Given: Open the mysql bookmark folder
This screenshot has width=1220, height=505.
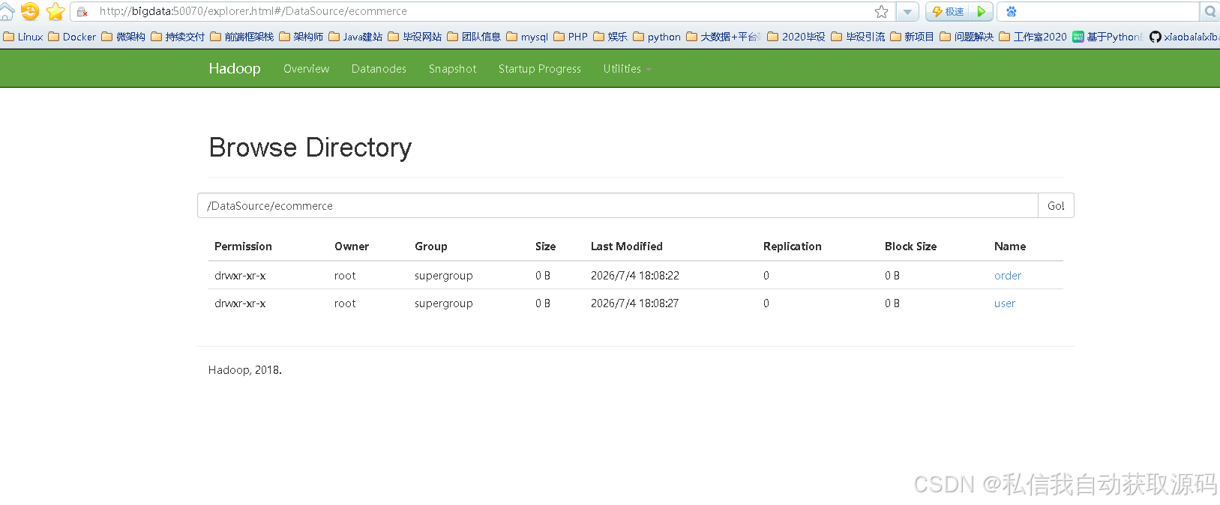Looking at the screenshot, I should (528, 37).
